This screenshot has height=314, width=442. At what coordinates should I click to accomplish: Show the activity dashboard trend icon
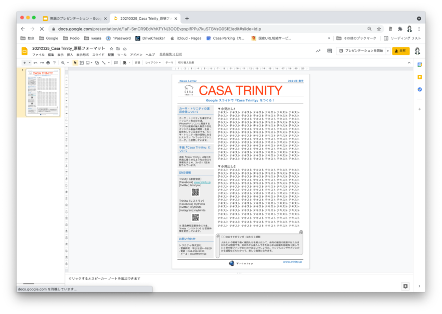point(318,51)
